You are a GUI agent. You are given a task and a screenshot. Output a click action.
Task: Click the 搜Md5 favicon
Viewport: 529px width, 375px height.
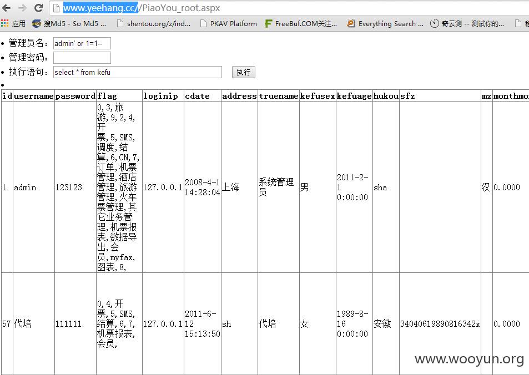coord(37,24)
